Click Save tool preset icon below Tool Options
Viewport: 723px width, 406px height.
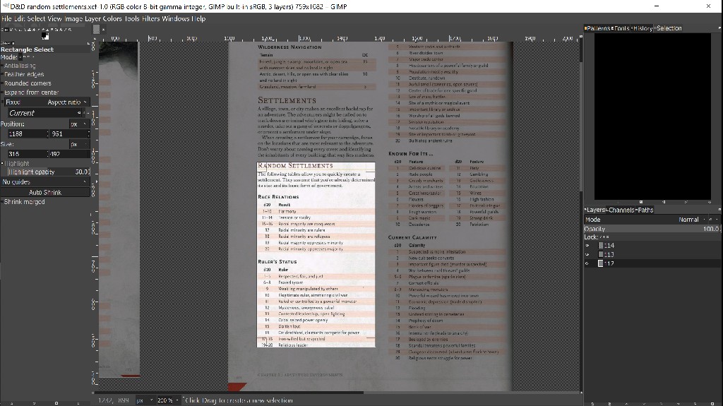click(x=11, y=403)
